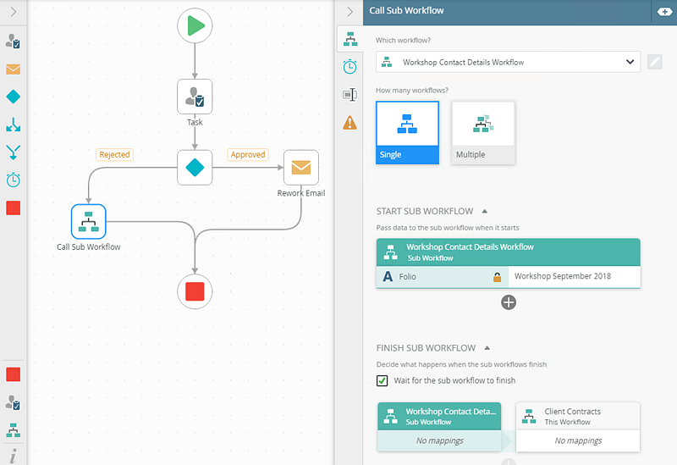Toggle Wait for sub workflow to finish
Image resolution: width=677 pixels, height=465 pixels.
pyautogui.click(x=383, y=380)
